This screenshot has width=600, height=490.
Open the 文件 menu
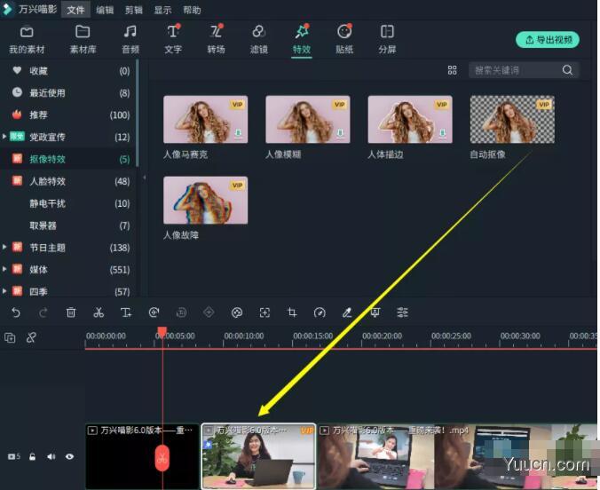pyautogui.click(x=75, y=10)
